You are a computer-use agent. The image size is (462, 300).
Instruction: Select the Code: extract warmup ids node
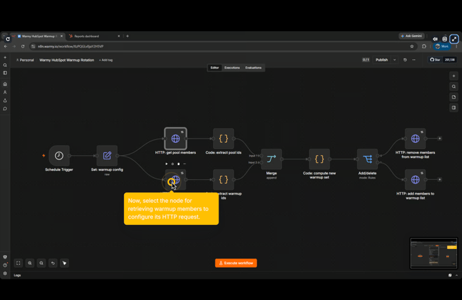pyautogui.click(x=223, y=180)
